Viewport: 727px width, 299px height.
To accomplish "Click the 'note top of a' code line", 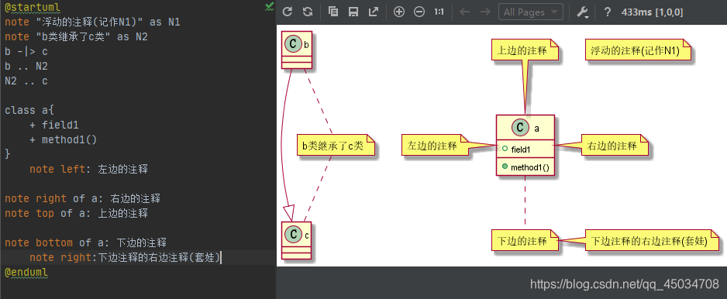I will point(77,213).
